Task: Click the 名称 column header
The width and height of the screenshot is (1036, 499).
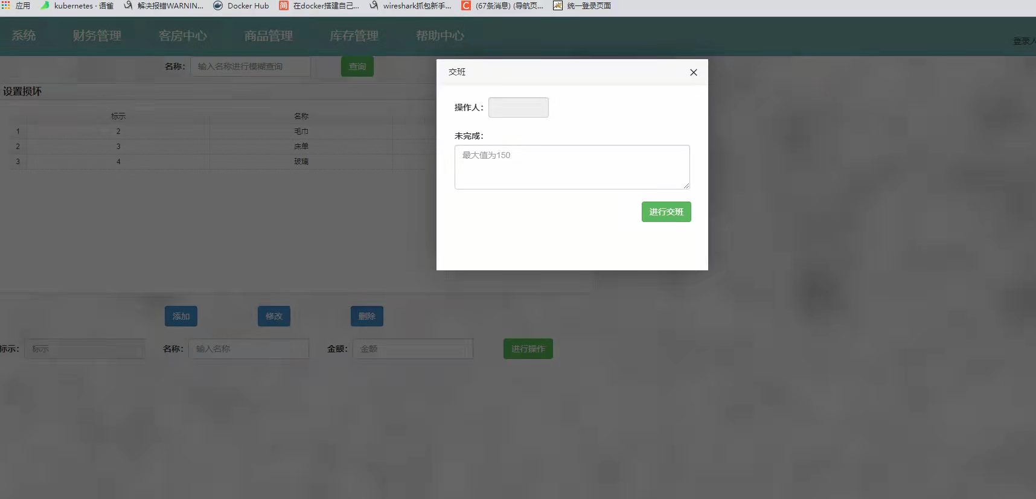Action: tap(301, 116)
